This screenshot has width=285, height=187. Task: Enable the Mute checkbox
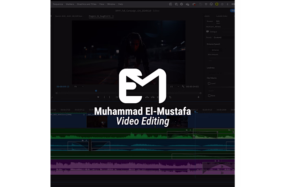(209, 96)
